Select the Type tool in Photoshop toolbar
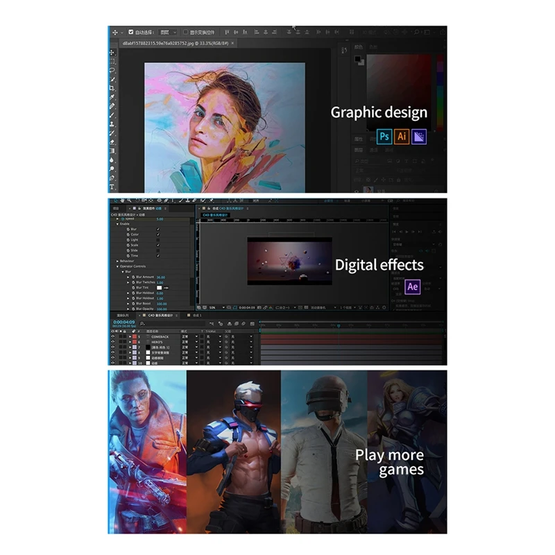Viewport: 555px width, 555px height. pyautogui.click(x=112, y=187)
